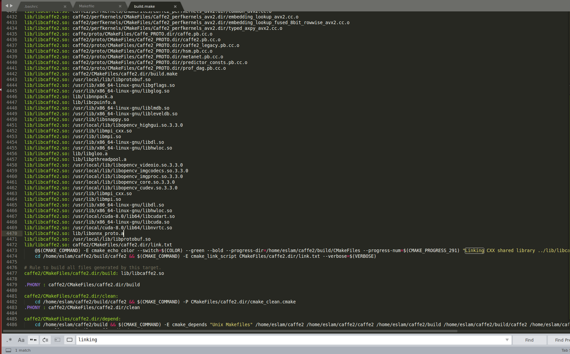Toggle highlight all matches
The width and height of the screenshot is (570, 354).
70,340
